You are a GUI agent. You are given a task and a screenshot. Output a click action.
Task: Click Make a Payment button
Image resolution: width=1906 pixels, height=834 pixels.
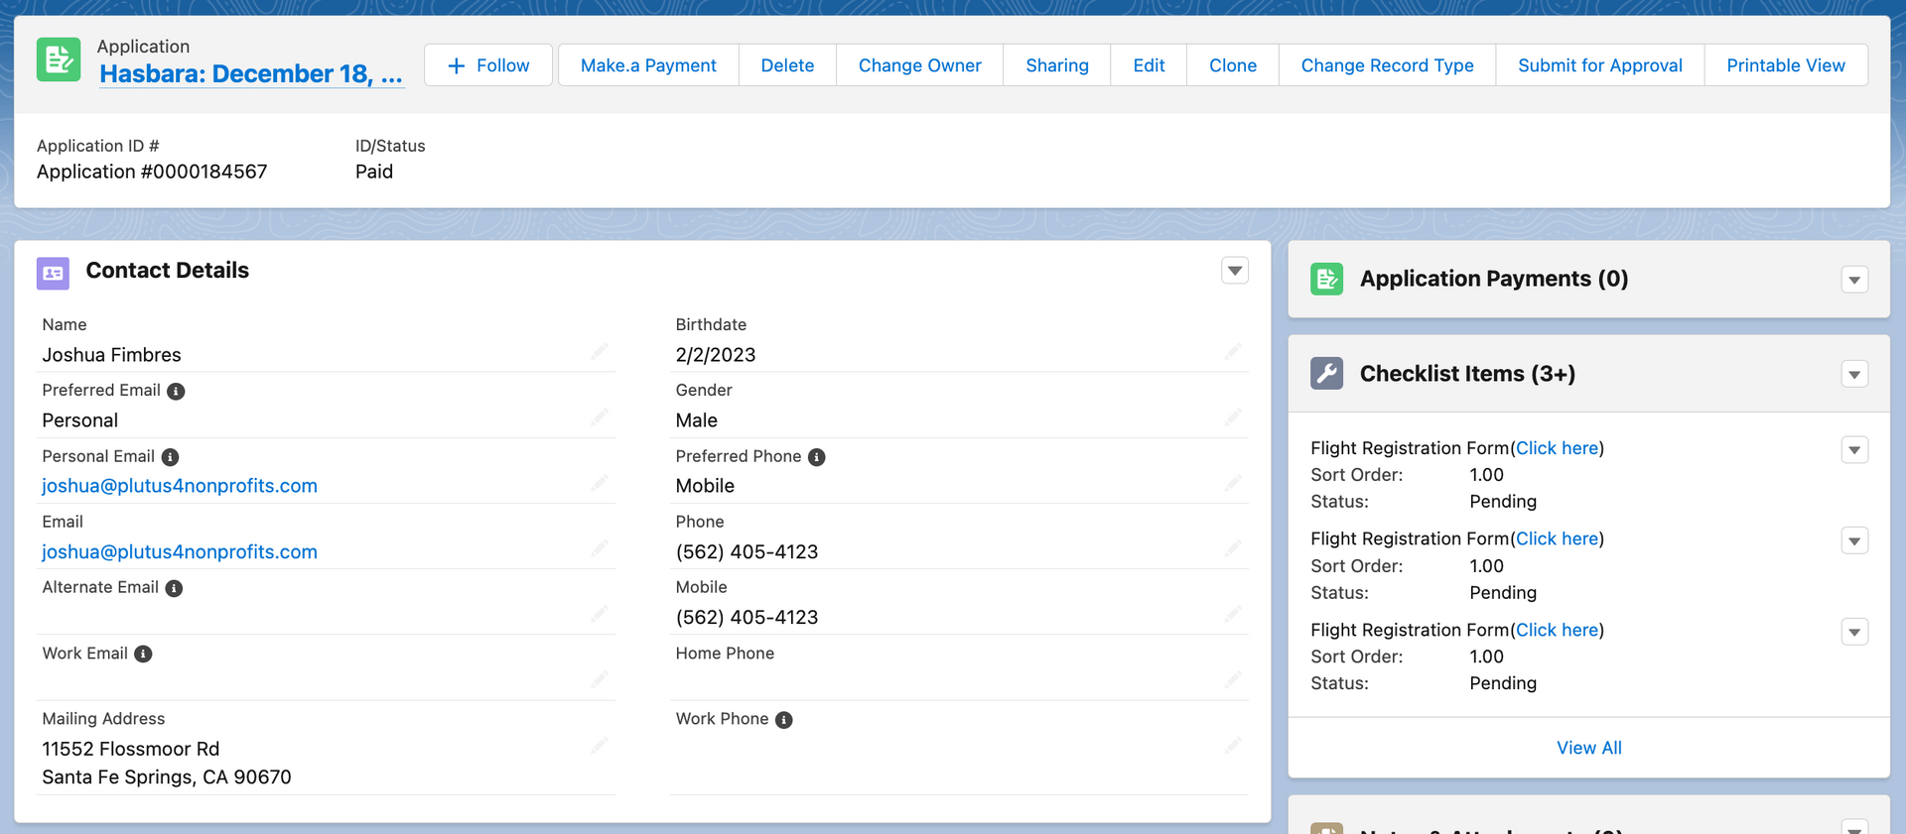[x=648, y=65]
